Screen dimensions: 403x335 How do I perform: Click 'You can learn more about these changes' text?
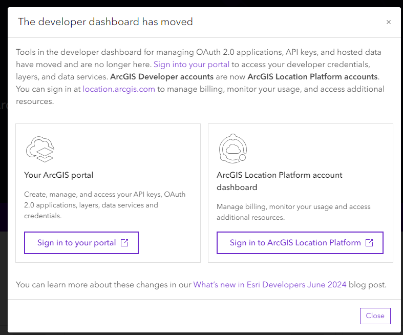click(x=103, y=284)
